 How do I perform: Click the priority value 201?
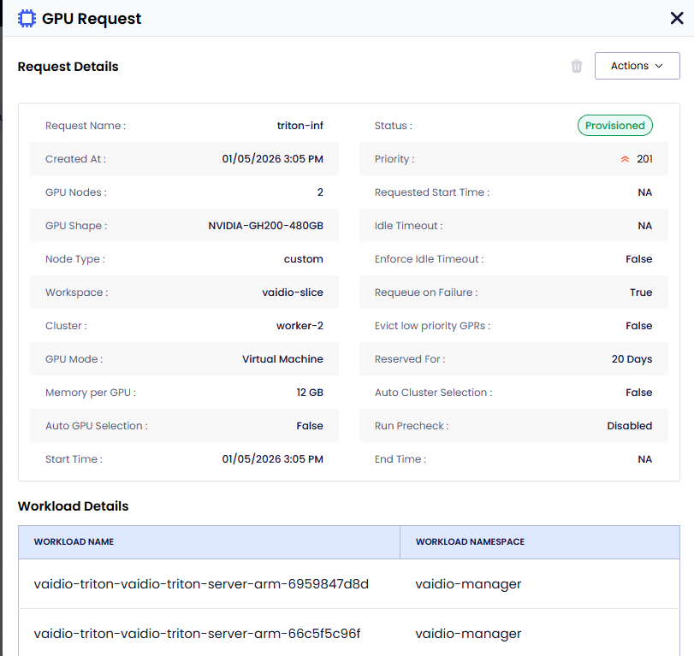[x=644, y=159]
